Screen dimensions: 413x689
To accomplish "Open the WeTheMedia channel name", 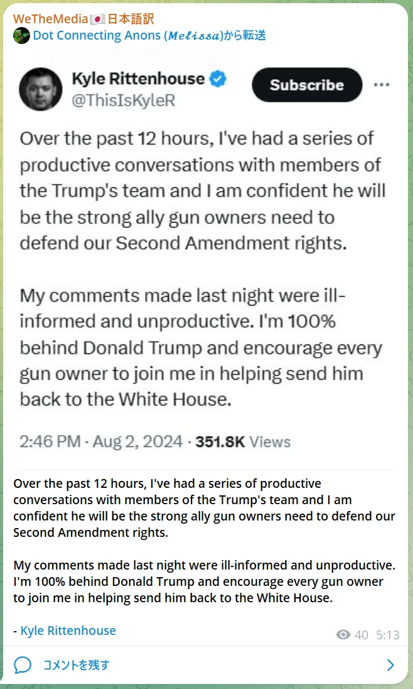I will (83, 19).
